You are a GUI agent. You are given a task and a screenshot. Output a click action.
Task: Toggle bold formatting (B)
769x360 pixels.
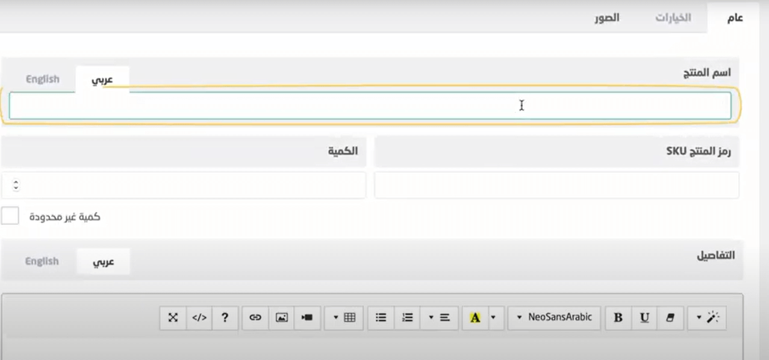(x=618, y=318)
